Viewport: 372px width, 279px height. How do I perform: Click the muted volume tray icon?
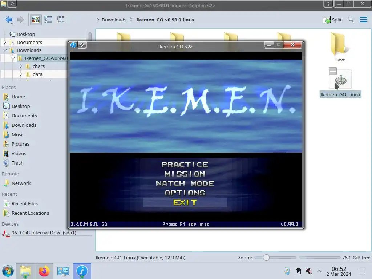pyautogui.click(x=309, y=271)
